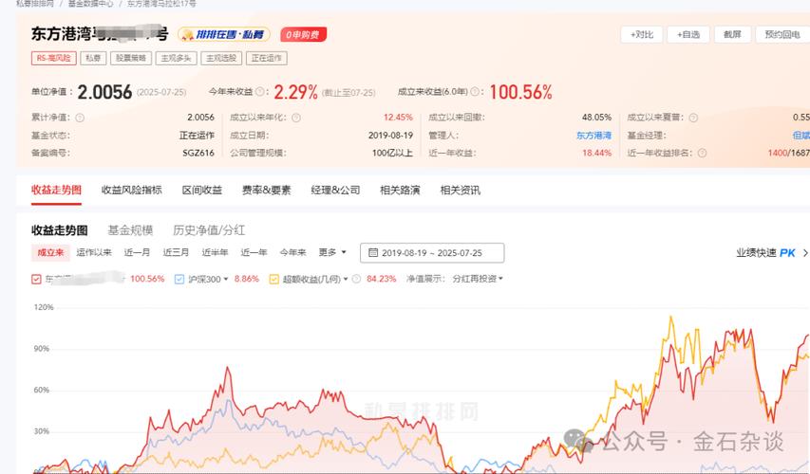Select the 成立来 range button
This screenshot has height=474, width=810.
click(x=50, y=252)
